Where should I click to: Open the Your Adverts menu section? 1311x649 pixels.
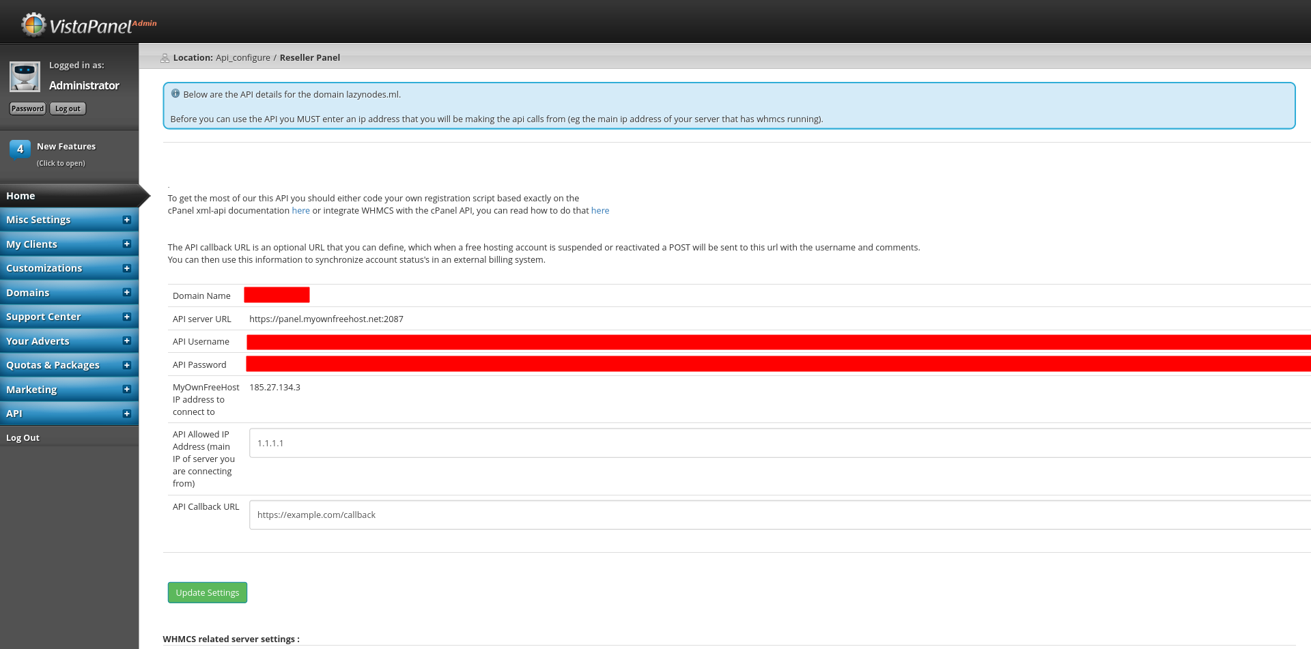(x=38, y=341)
